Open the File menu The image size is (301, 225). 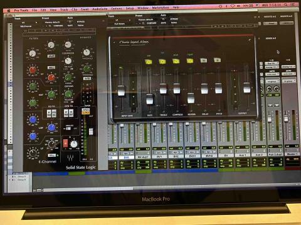pos(34,10)
